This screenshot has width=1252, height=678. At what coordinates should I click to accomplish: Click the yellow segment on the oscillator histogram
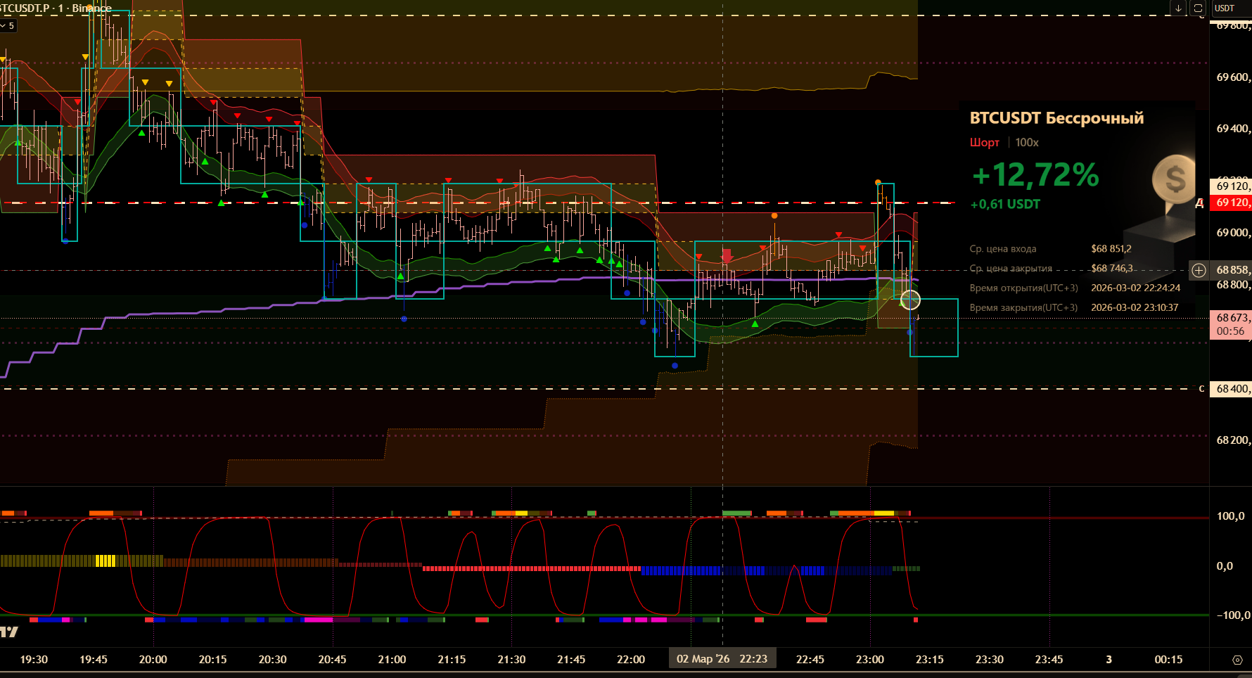(x=105, y=561)
